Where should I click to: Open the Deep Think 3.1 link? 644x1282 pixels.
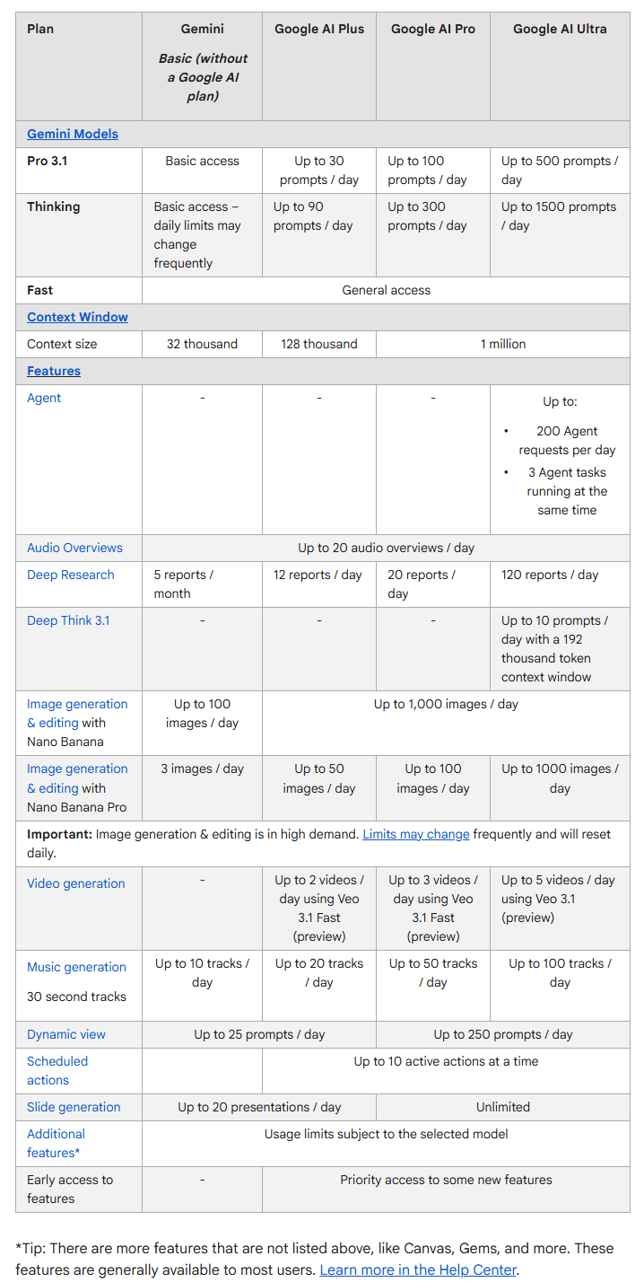(68, 620)
